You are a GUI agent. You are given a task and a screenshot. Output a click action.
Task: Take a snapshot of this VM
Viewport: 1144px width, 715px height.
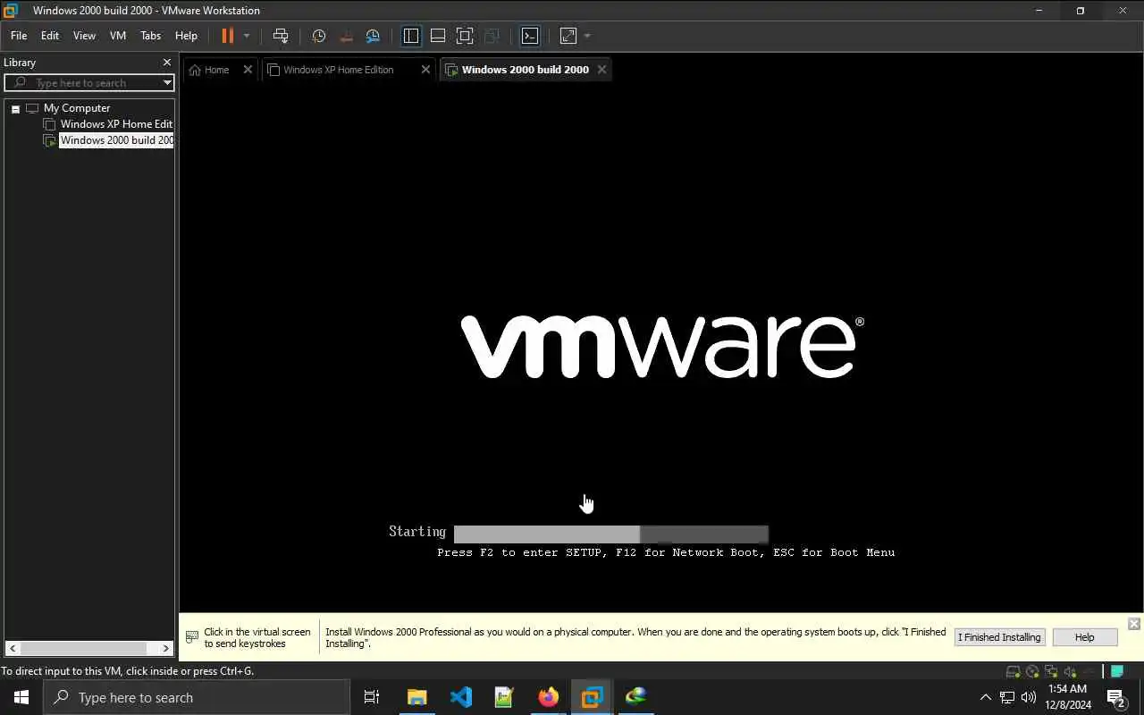(x=319, y=36)
